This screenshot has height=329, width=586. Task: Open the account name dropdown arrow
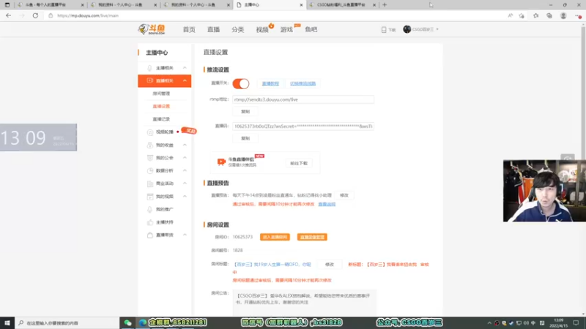tap(437, 29)
